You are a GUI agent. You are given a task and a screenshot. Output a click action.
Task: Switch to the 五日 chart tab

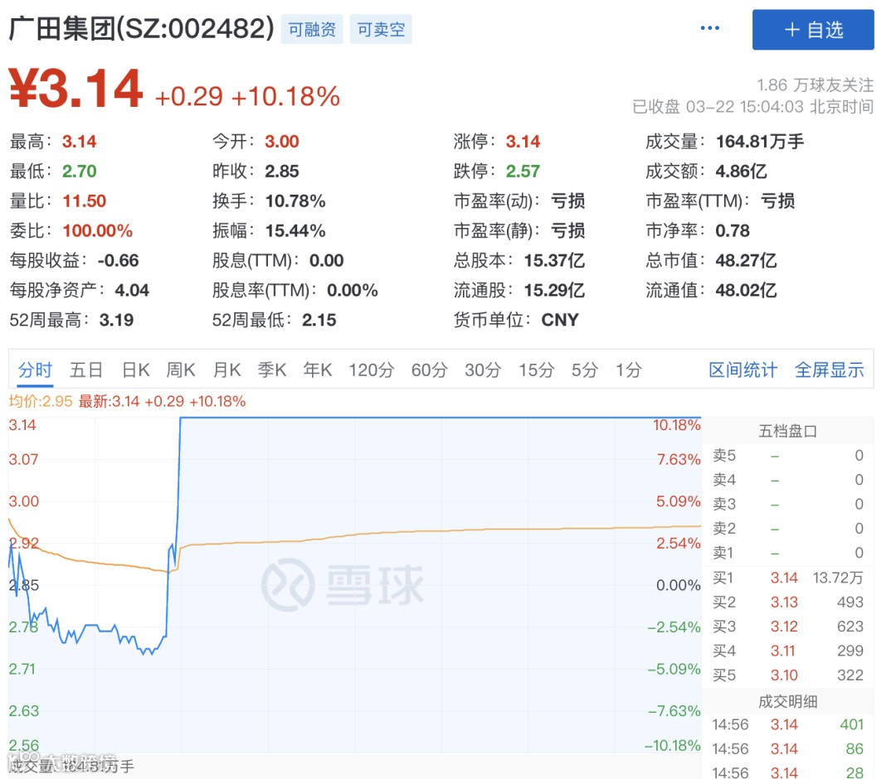(x=85, y=370)
